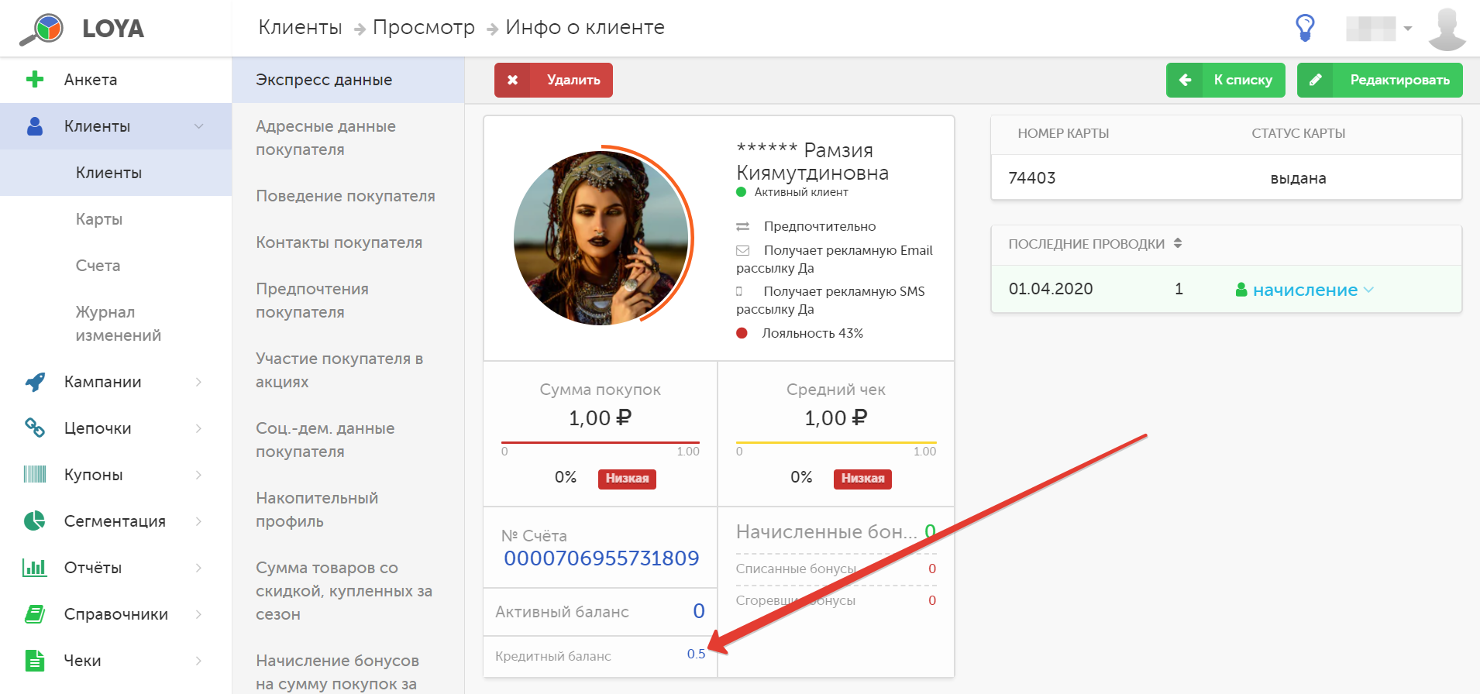The width and height of the screenshot is (1480, 694).
Task: Click the Редактировать button
Action: click(x=1380, y=80)
